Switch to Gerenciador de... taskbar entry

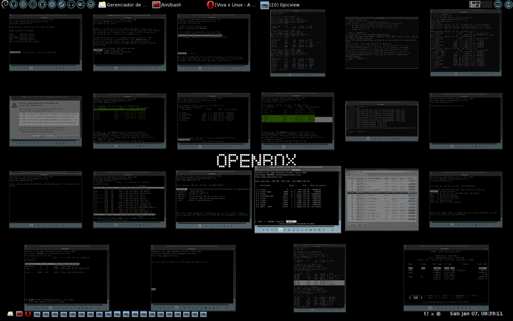point(123,5)
